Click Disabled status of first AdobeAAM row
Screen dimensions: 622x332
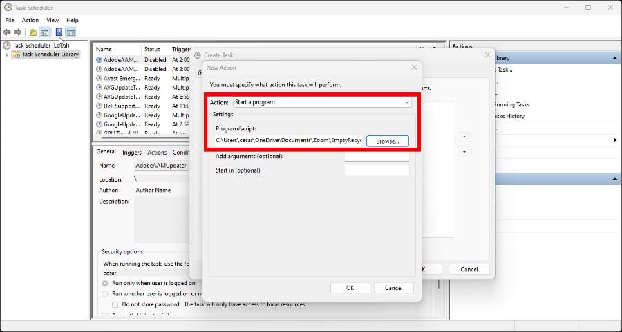click(x=155, y=60)
